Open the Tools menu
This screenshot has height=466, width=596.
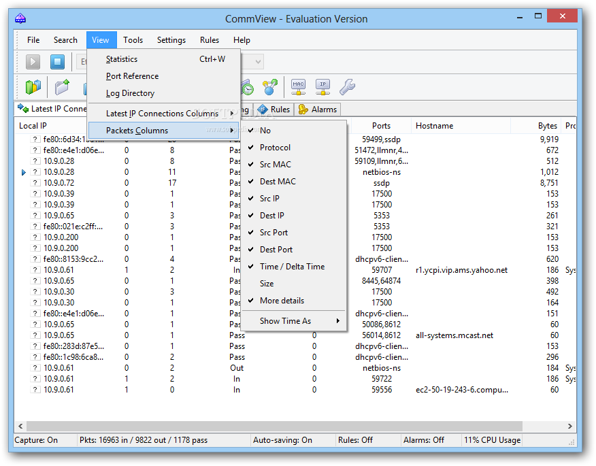click(133, 40)
